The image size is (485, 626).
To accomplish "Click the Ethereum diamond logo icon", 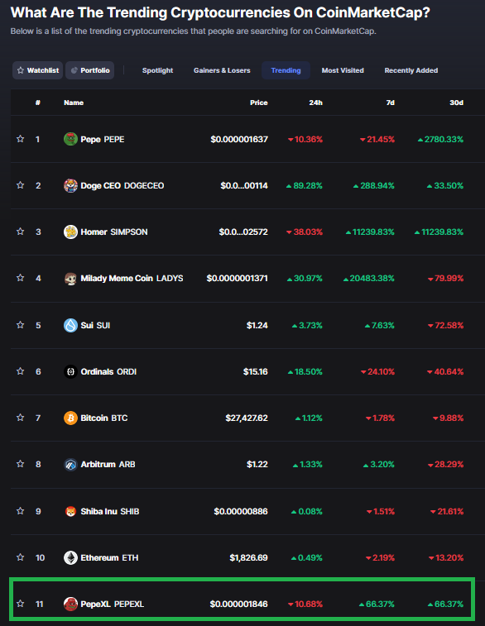I will [70, 557].
